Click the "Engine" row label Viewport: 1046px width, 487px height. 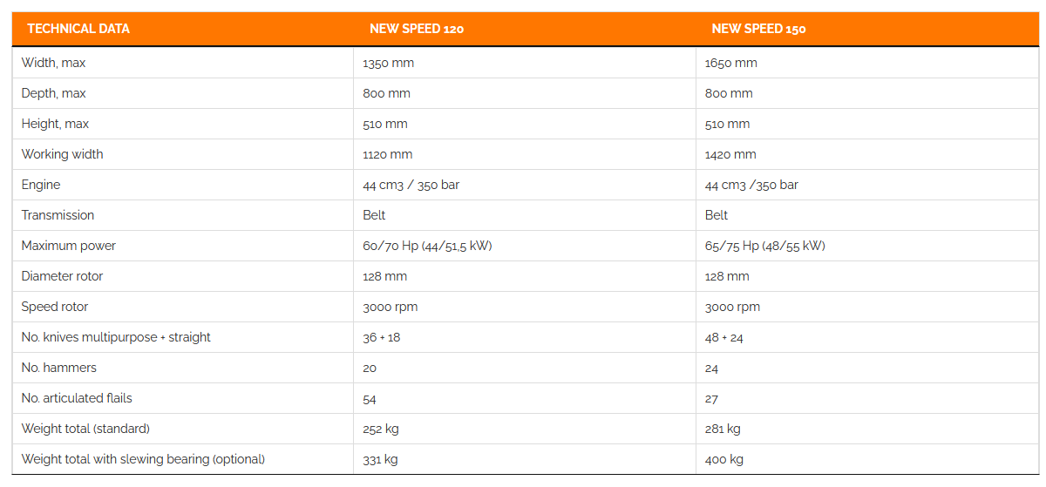tap(41, 185)
